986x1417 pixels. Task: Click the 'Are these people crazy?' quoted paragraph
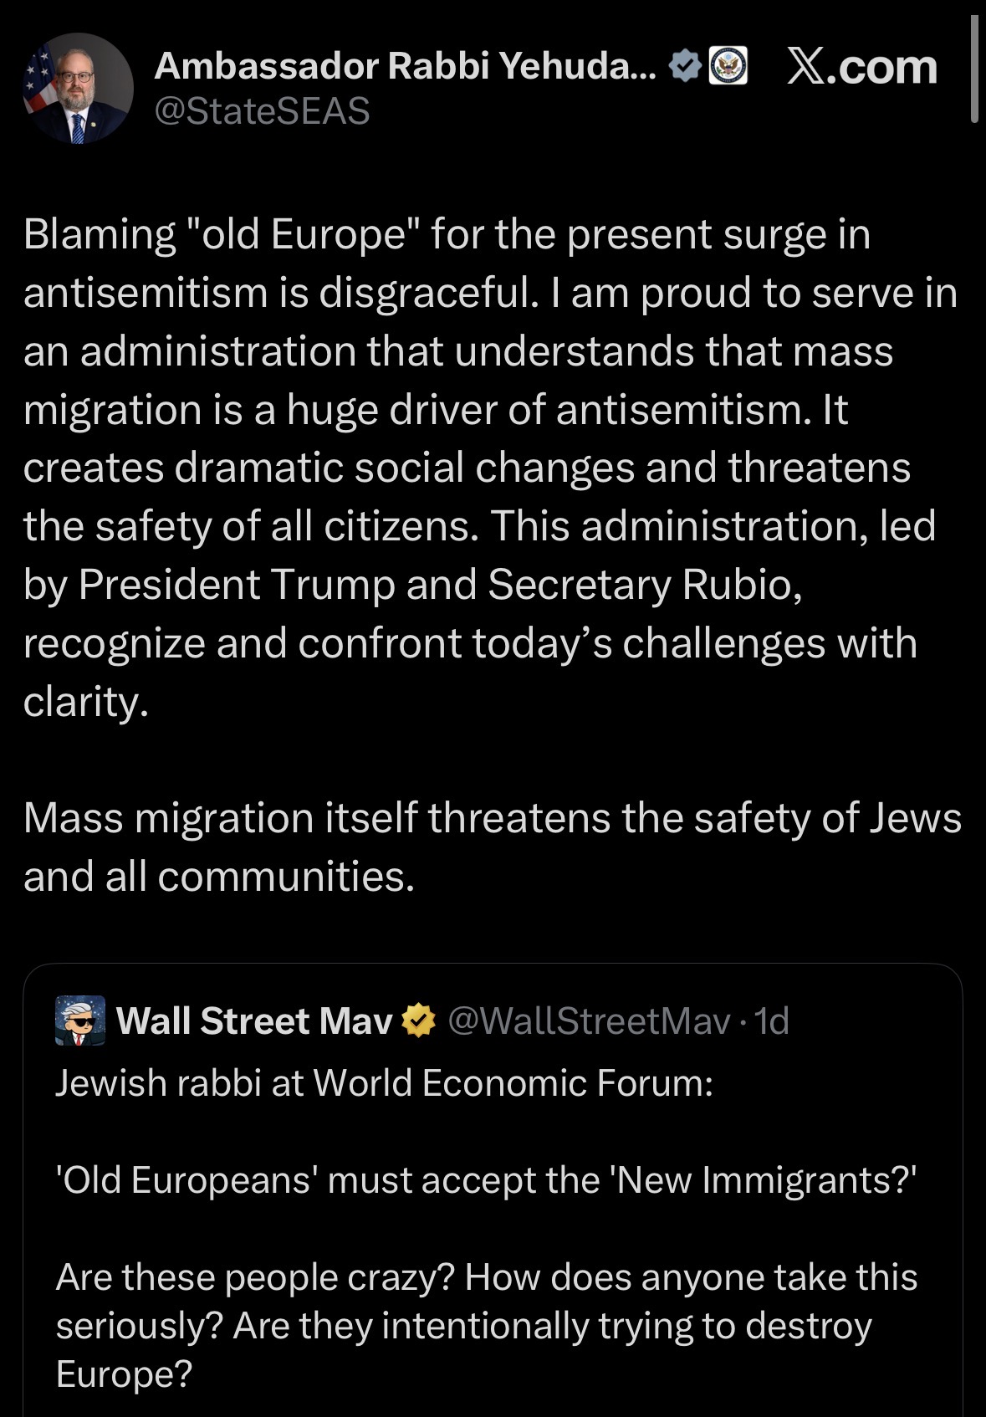point(487,1326)
